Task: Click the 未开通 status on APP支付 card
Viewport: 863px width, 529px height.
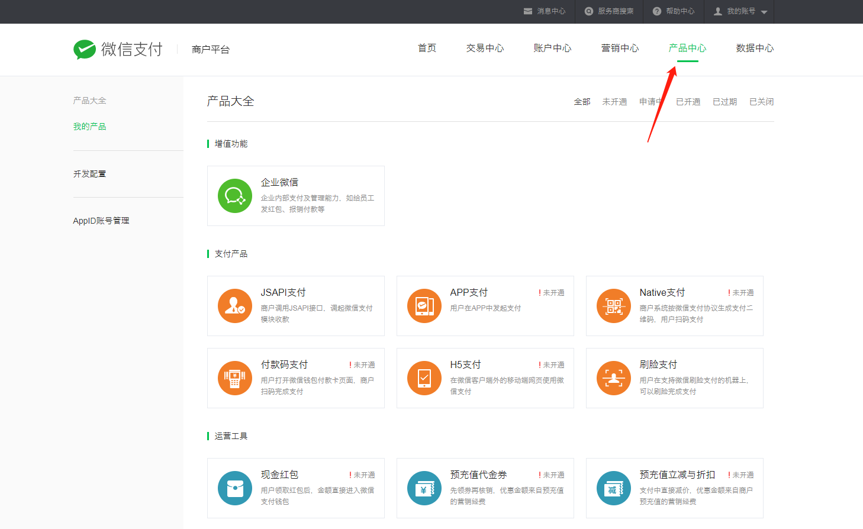Action: pos(552,293)
